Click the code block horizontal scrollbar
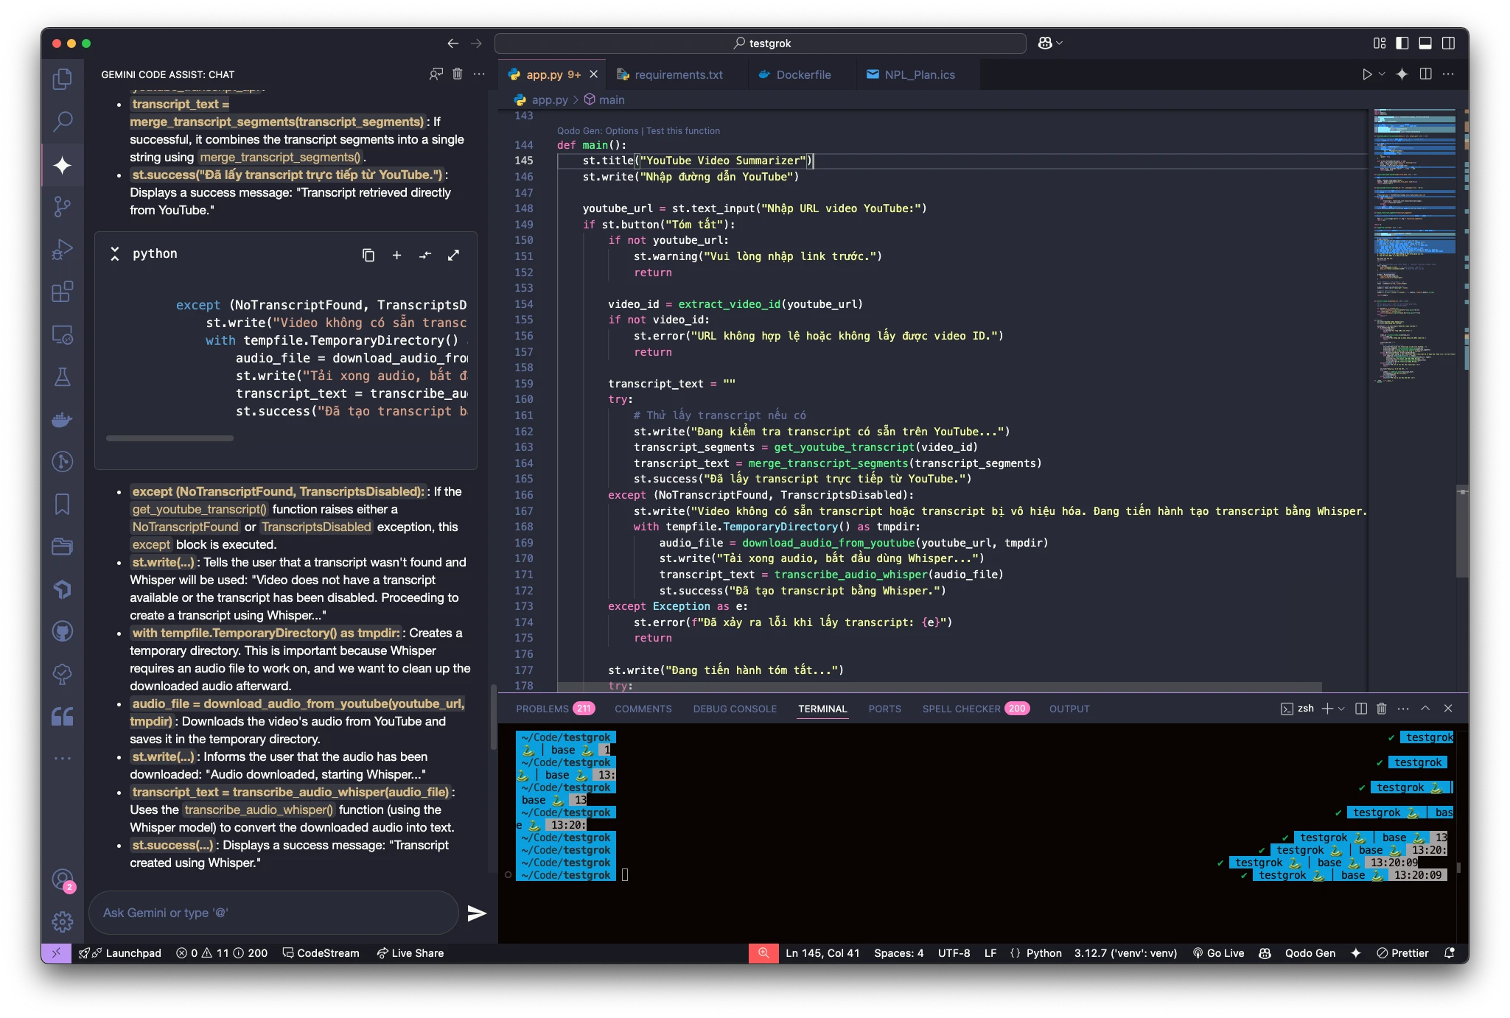The image size is (1510, 1018). click(169, 438)
